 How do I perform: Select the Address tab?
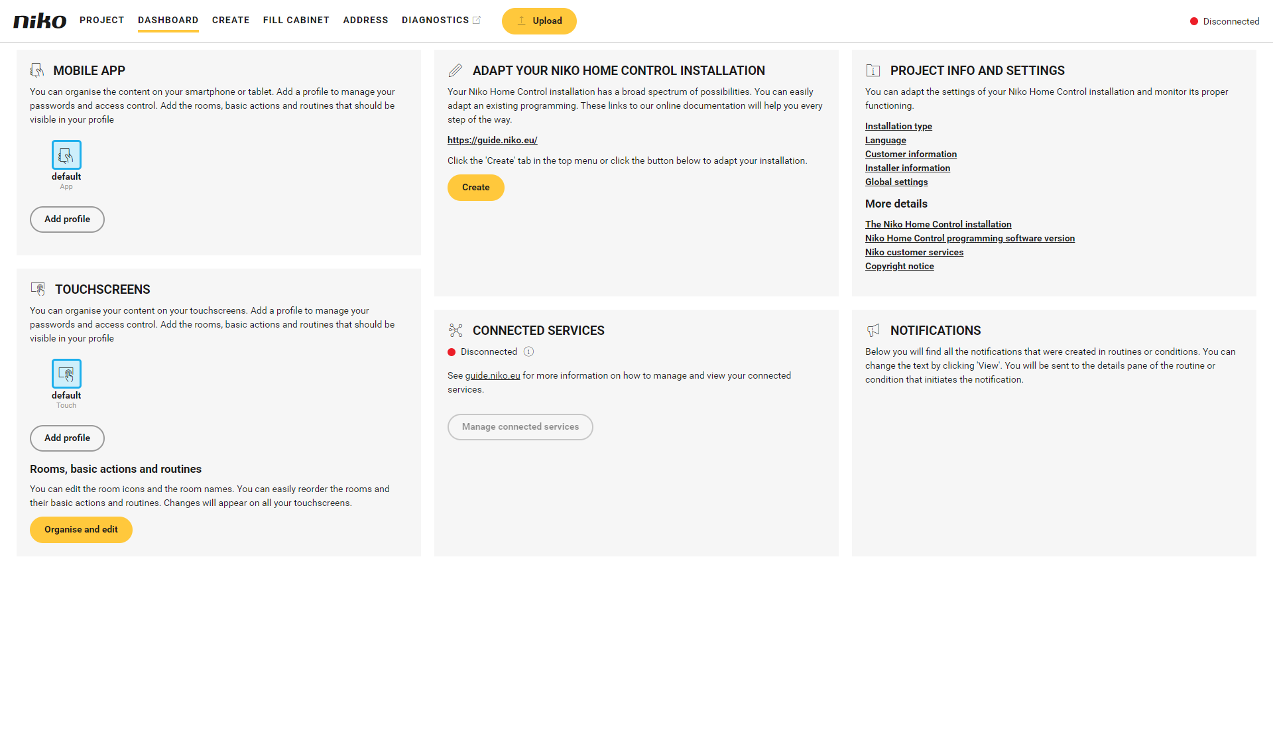365,20
